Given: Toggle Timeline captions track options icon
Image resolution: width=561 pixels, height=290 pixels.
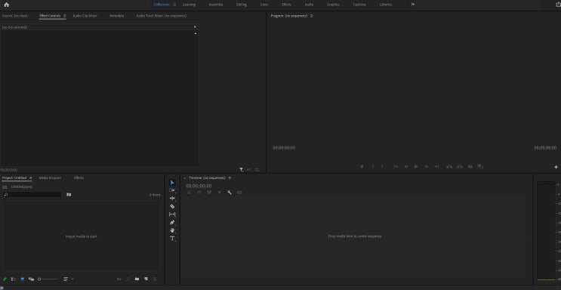Looking at the screenshot, I should click(x=239, y=193).
